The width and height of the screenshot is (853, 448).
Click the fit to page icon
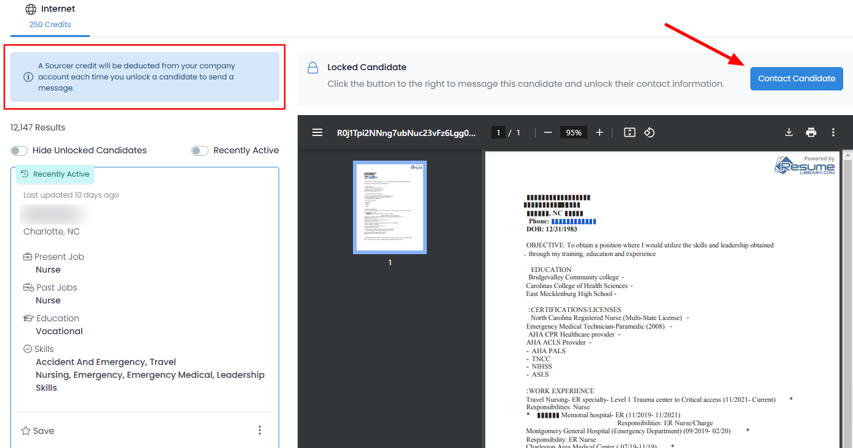[629, 132]
